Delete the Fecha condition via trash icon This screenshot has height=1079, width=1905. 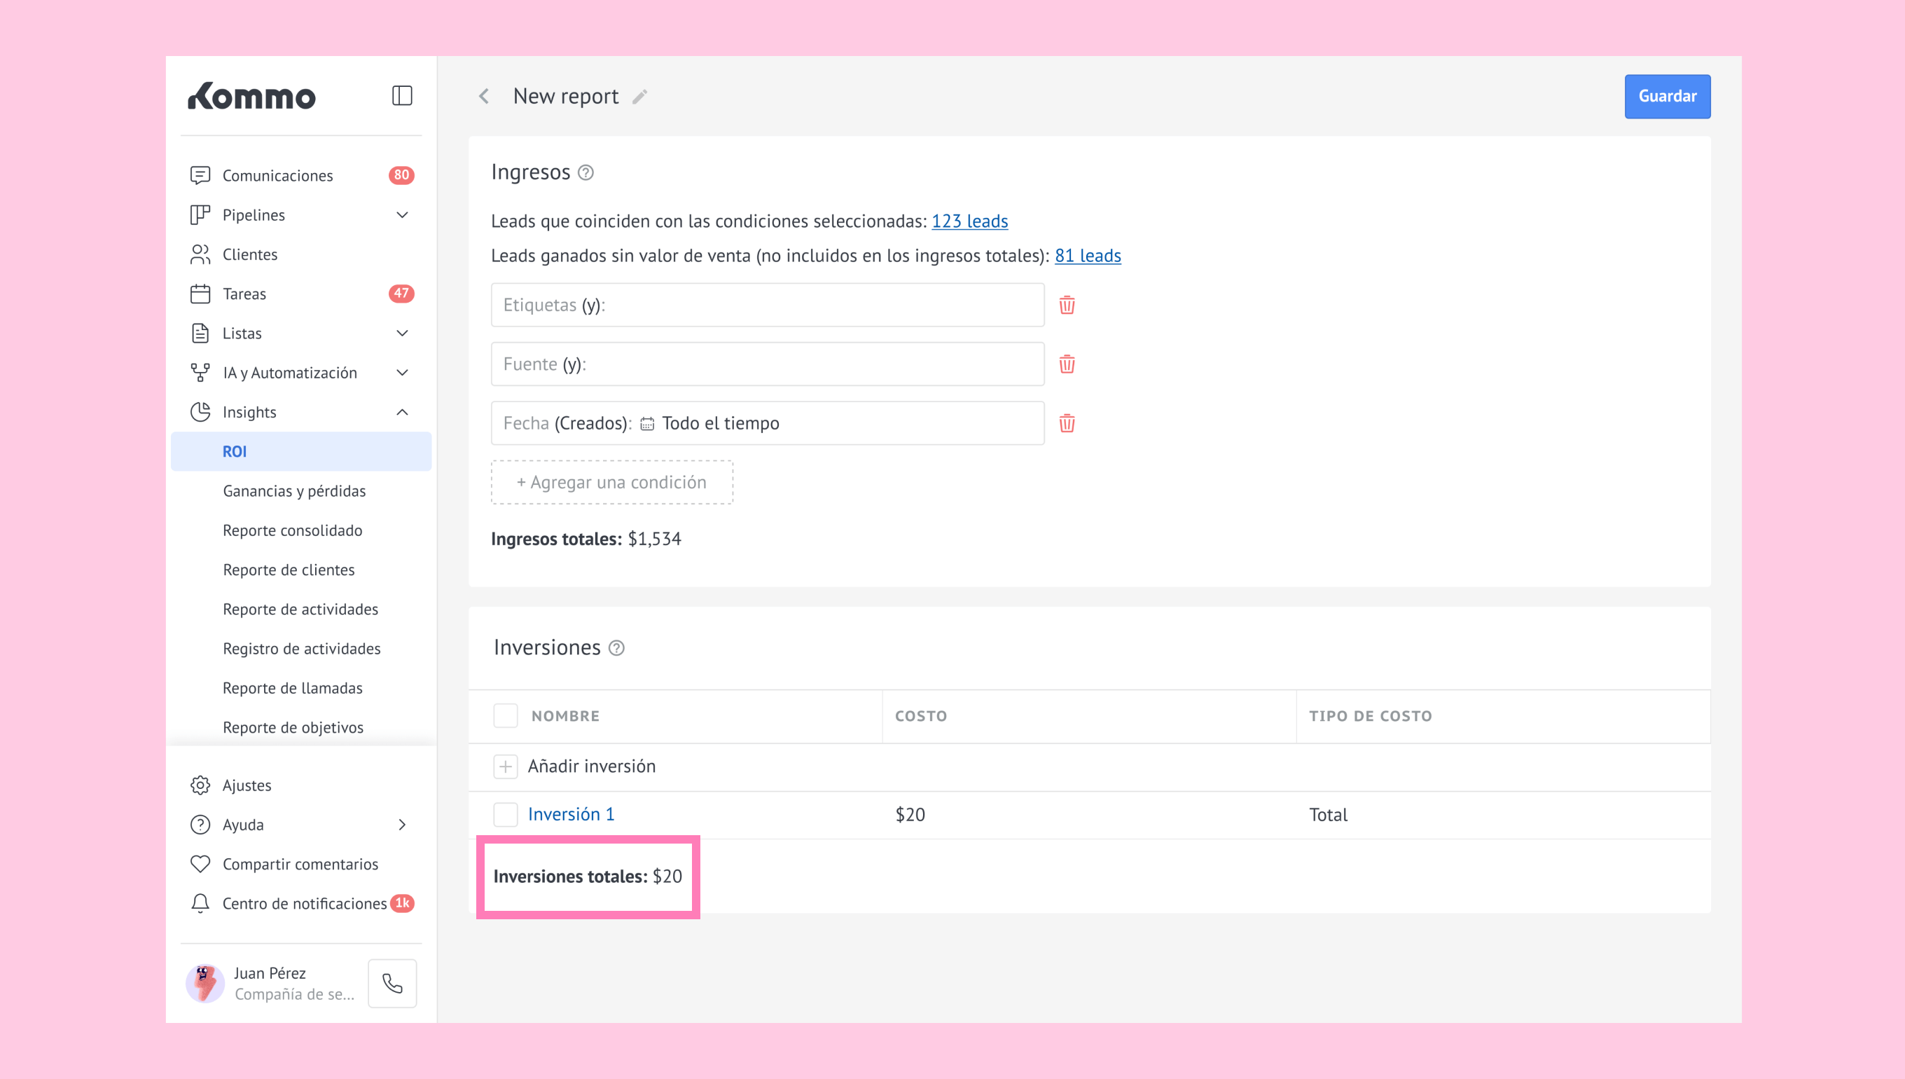[1067, 423]
